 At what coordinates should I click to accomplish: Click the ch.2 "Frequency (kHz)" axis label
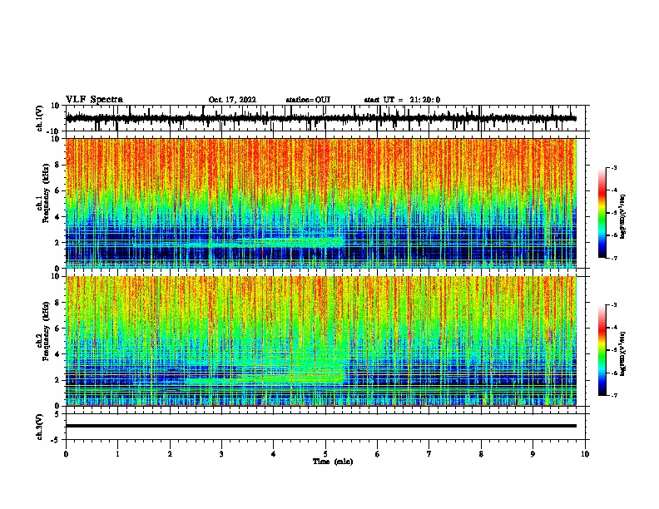(47, 331)
